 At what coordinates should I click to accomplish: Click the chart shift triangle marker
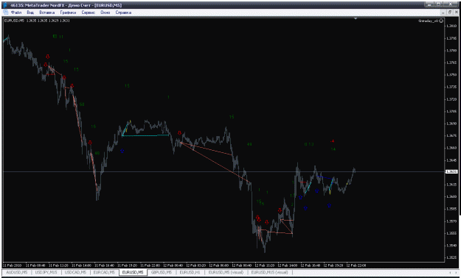pos(356,19)
